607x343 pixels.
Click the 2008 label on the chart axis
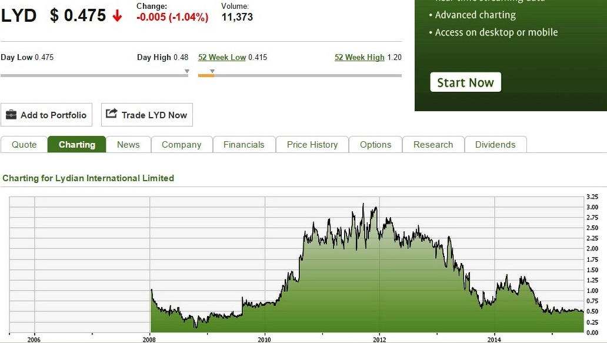click(149, 339)
